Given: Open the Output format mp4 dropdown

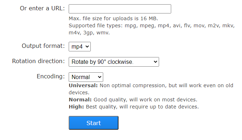Looking at the screenshot, I should [80, 46].
